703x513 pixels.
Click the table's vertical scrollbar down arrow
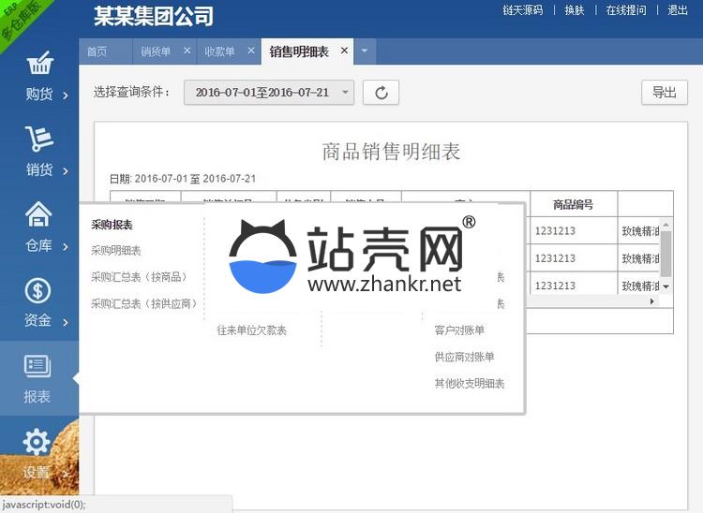tap(666, 287)
